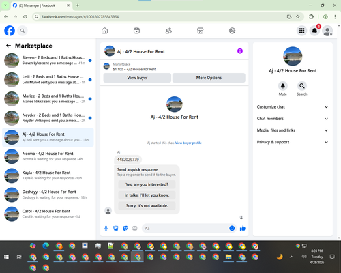Open the Facebook logo home link
341x273 pixels.
click(10, 31)
